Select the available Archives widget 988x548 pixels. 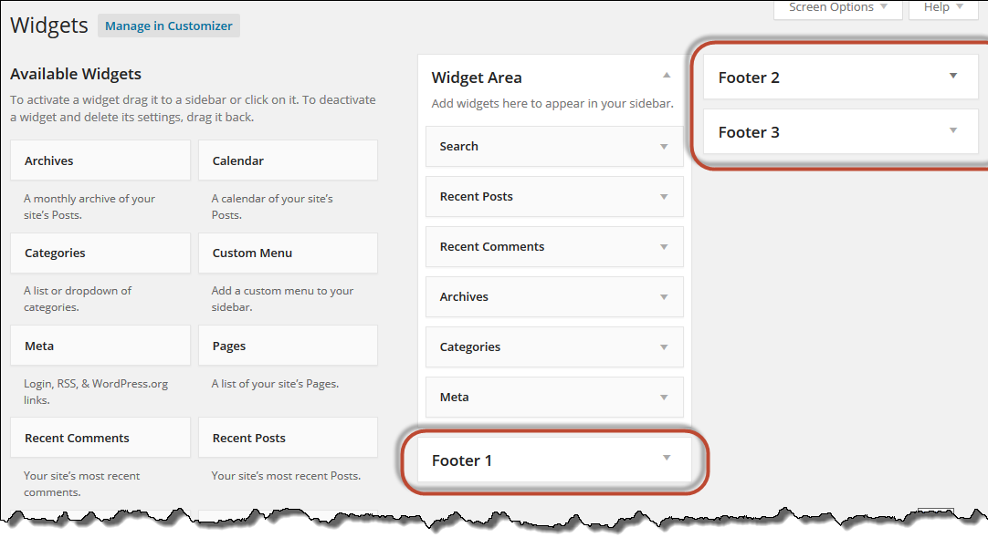coord(100,160)
